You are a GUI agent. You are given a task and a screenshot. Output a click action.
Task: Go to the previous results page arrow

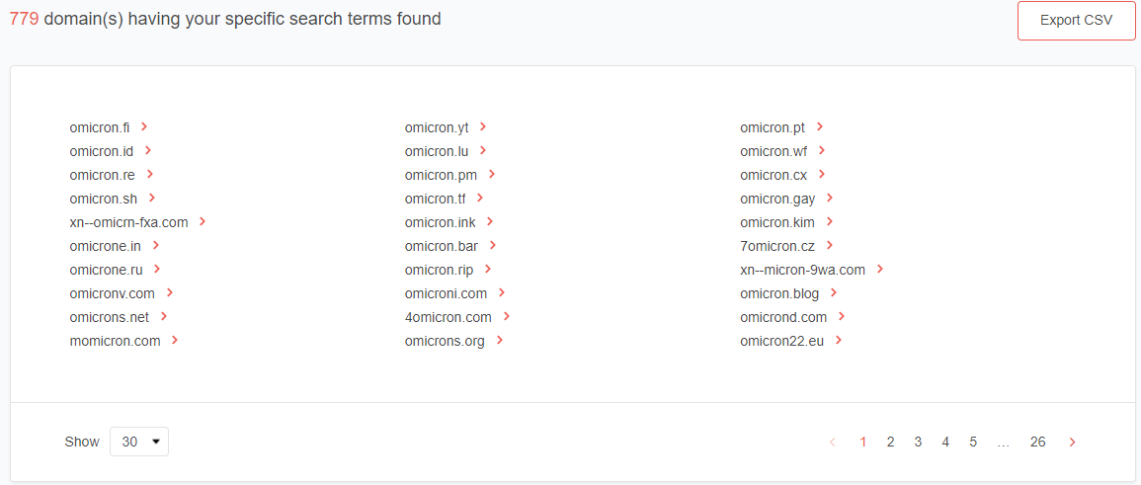[833, 443]
